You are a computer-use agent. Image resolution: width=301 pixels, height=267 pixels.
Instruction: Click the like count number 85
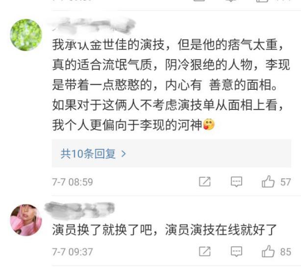(286, 252)
